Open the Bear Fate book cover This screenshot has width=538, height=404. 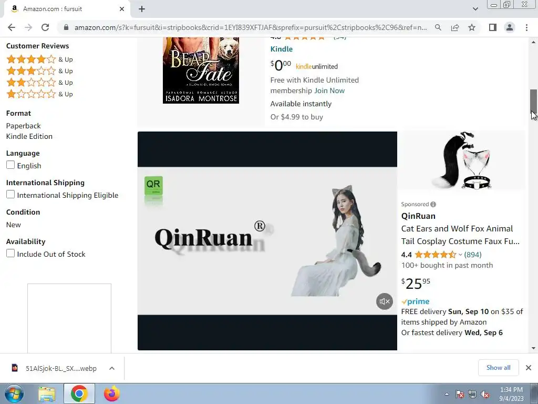coord(201,70)
